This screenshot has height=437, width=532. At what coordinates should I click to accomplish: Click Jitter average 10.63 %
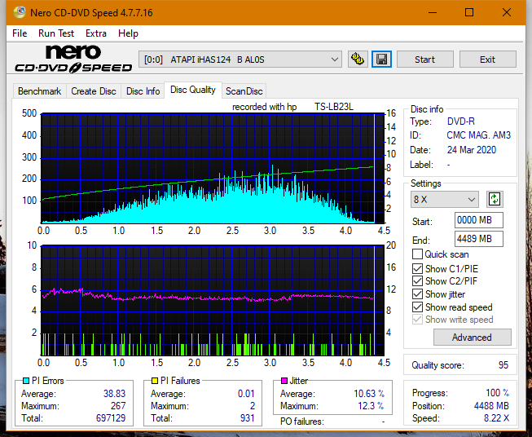point(369,393)
